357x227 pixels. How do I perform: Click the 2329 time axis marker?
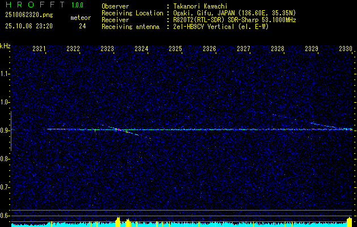(x=312, y=48)
